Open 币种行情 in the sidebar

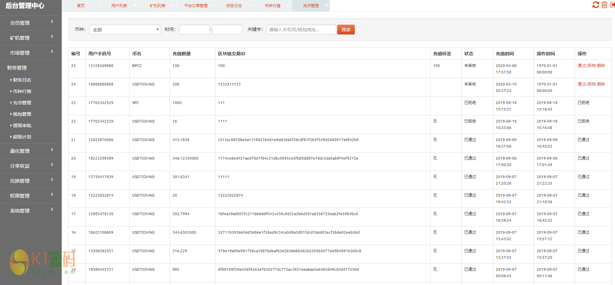[x=22, y=91]
